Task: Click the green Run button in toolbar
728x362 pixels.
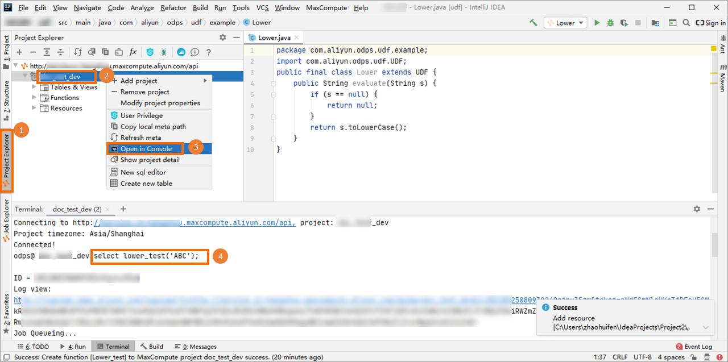Action: tap(597, 23)
